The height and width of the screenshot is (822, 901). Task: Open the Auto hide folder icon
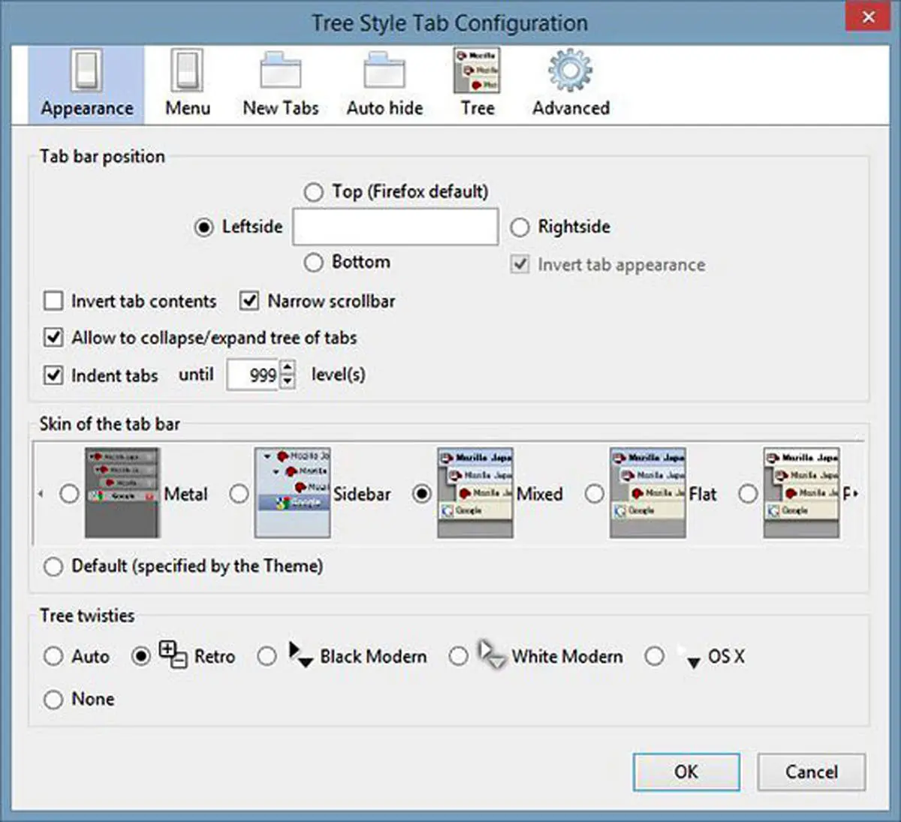coord(384,71)
